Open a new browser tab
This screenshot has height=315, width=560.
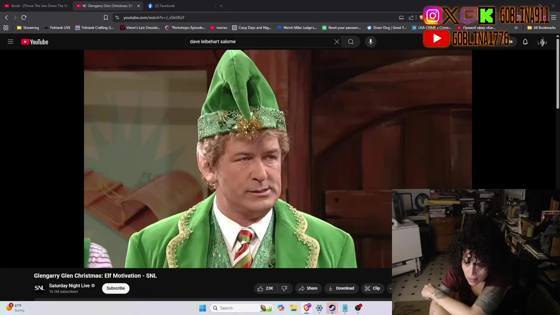tap(221, 6)
